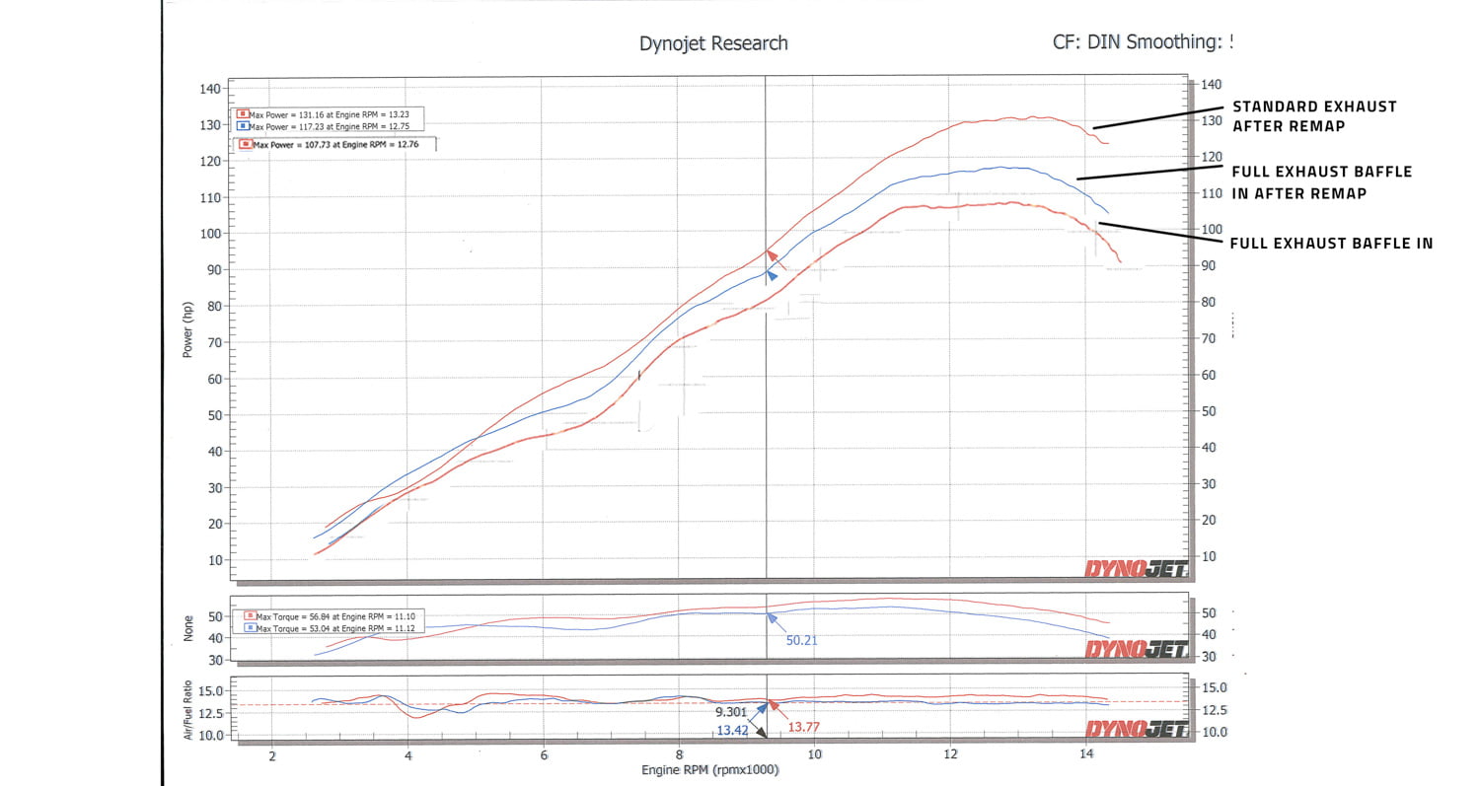Click the bottom 'FULL EXHAUST BAFFLE IN' label
This screenshot has width=1480, height=786.
1332,243
